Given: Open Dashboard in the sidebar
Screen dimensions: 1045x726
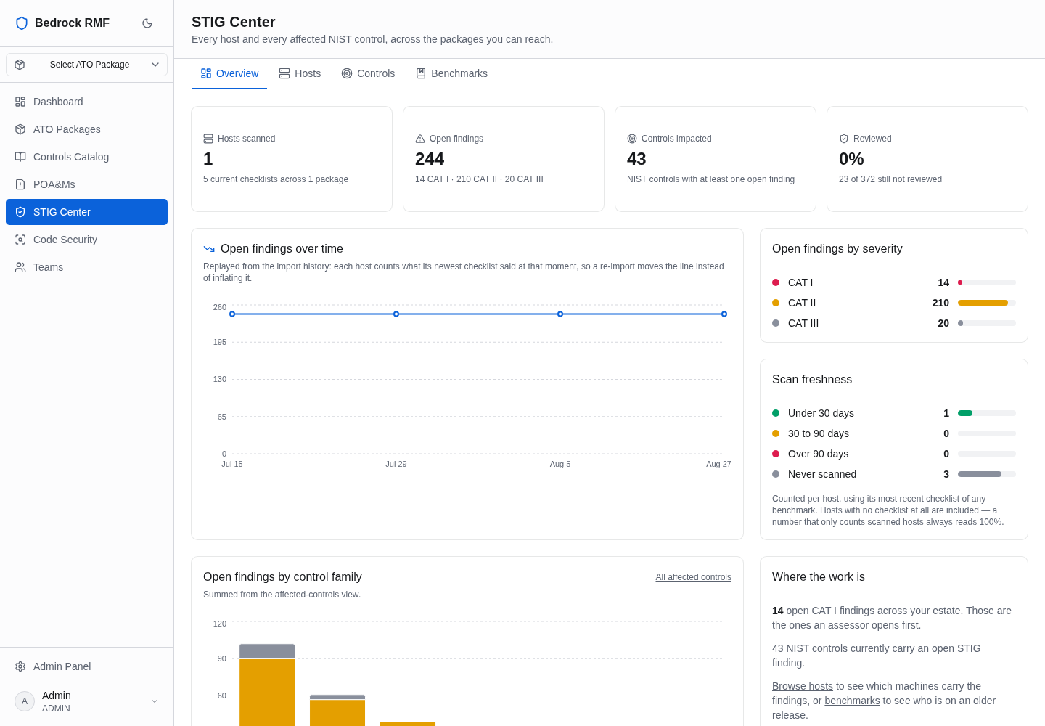Looking at the screenshot, I should coord(86,102).
